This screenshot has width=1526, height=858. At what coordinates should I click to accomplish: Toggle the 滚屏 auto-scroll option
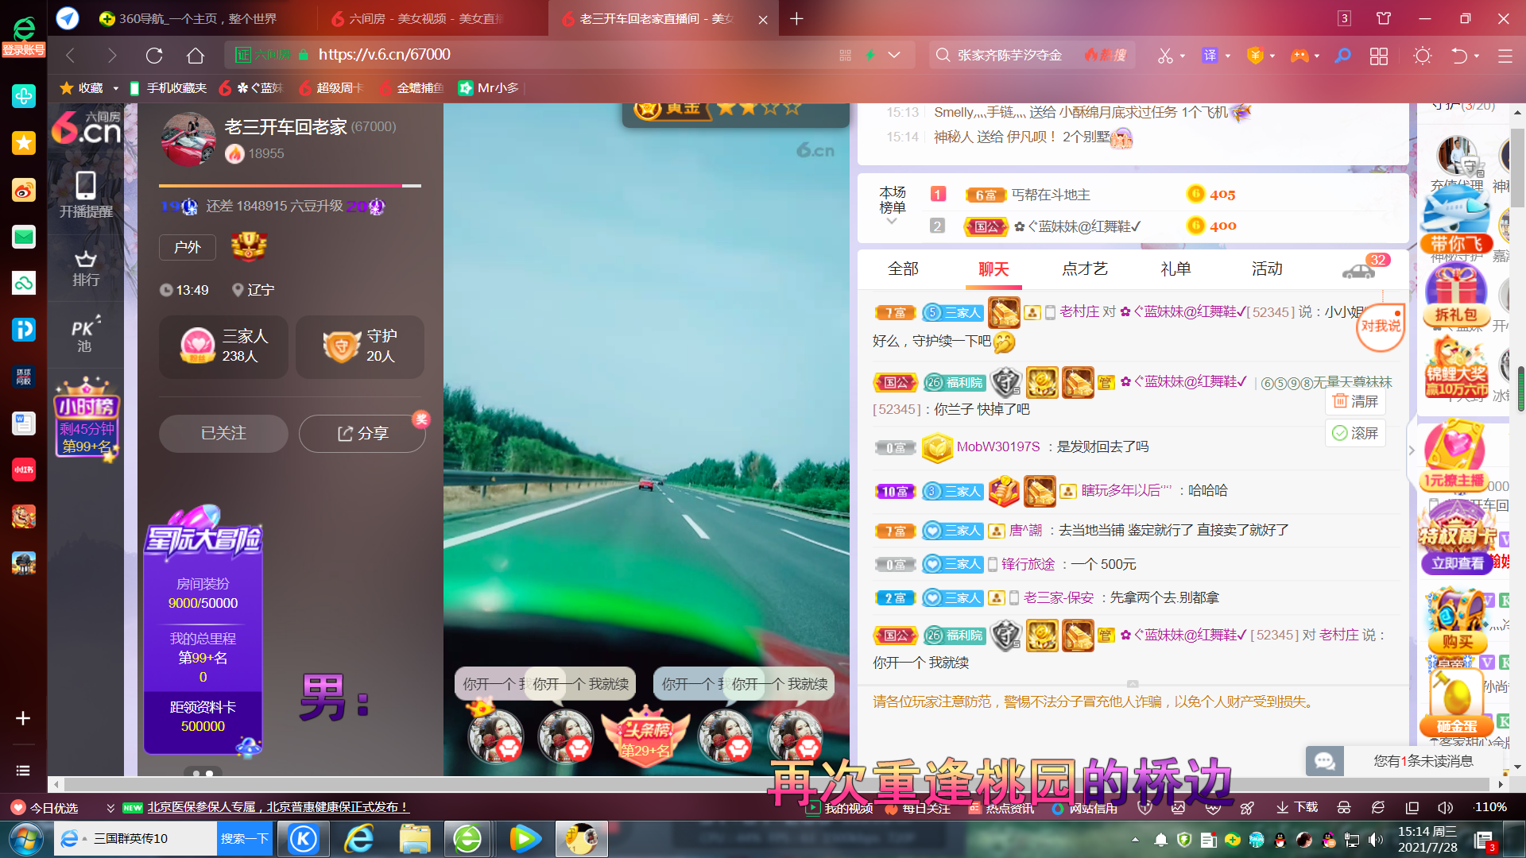(1355, 433)
